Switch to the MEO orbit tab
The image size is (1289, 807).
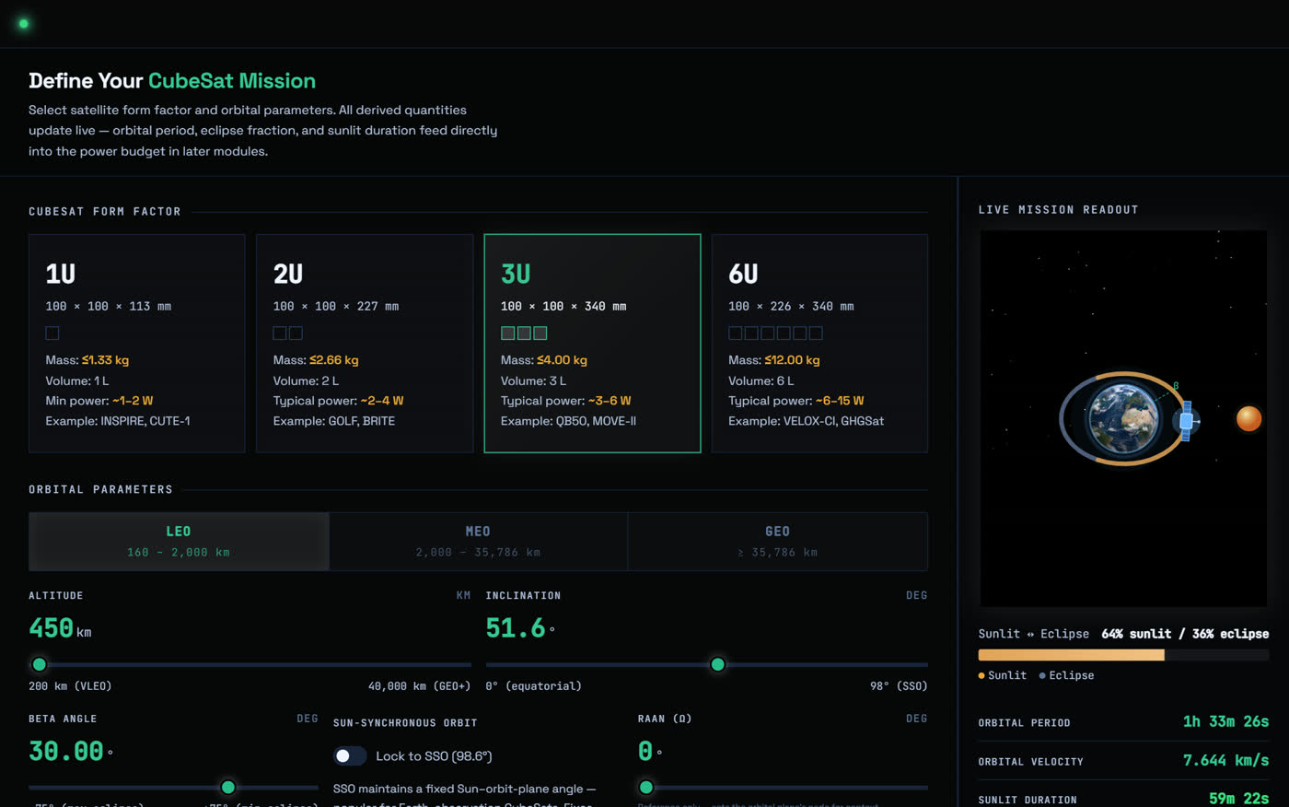click(x=478, y=542)
